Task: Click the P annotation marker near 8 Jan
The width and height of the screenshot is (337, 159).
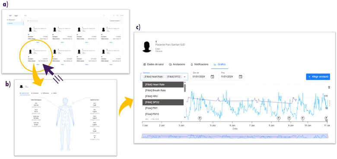Action: point(279,118)
